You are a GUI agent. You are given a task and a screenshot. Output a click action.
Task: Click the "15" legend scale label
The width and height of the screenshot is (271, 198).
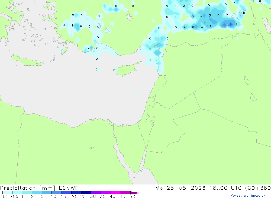(x=63, y=196)
